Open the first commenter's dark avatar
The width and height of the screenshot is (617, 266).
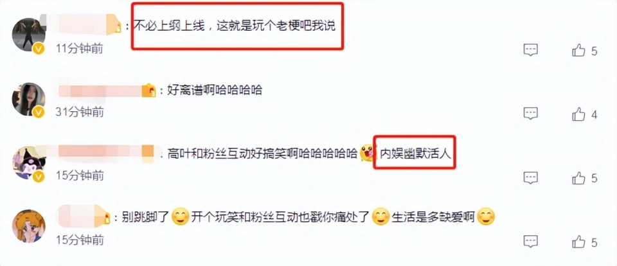[x=28, y=34]
